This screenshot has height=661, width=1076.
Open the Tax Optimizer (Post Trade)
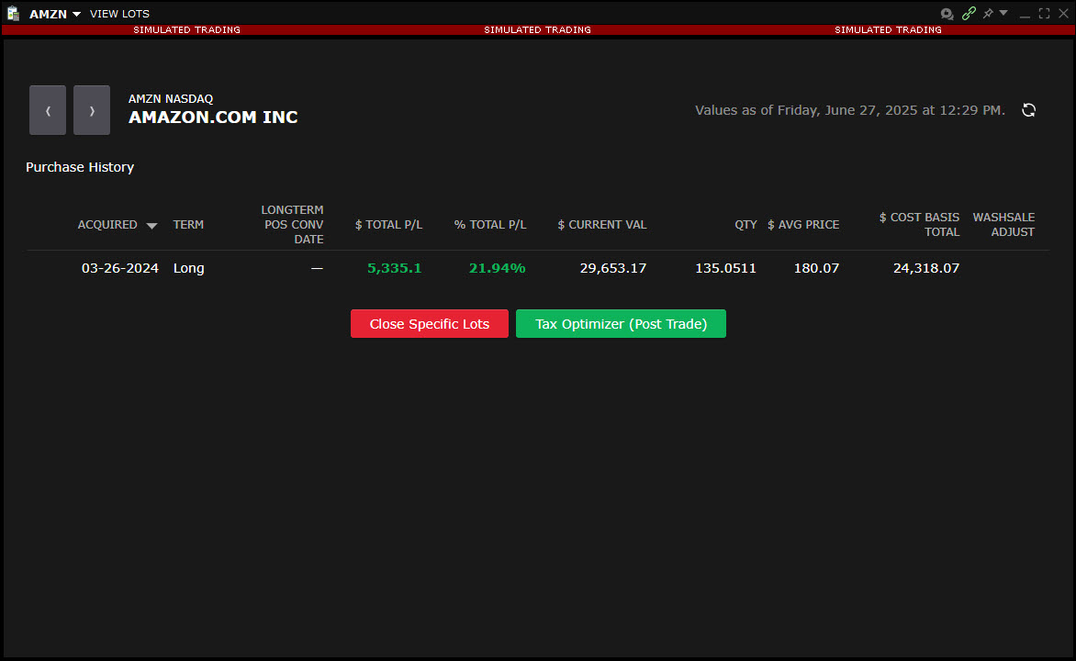click(621, 324)
